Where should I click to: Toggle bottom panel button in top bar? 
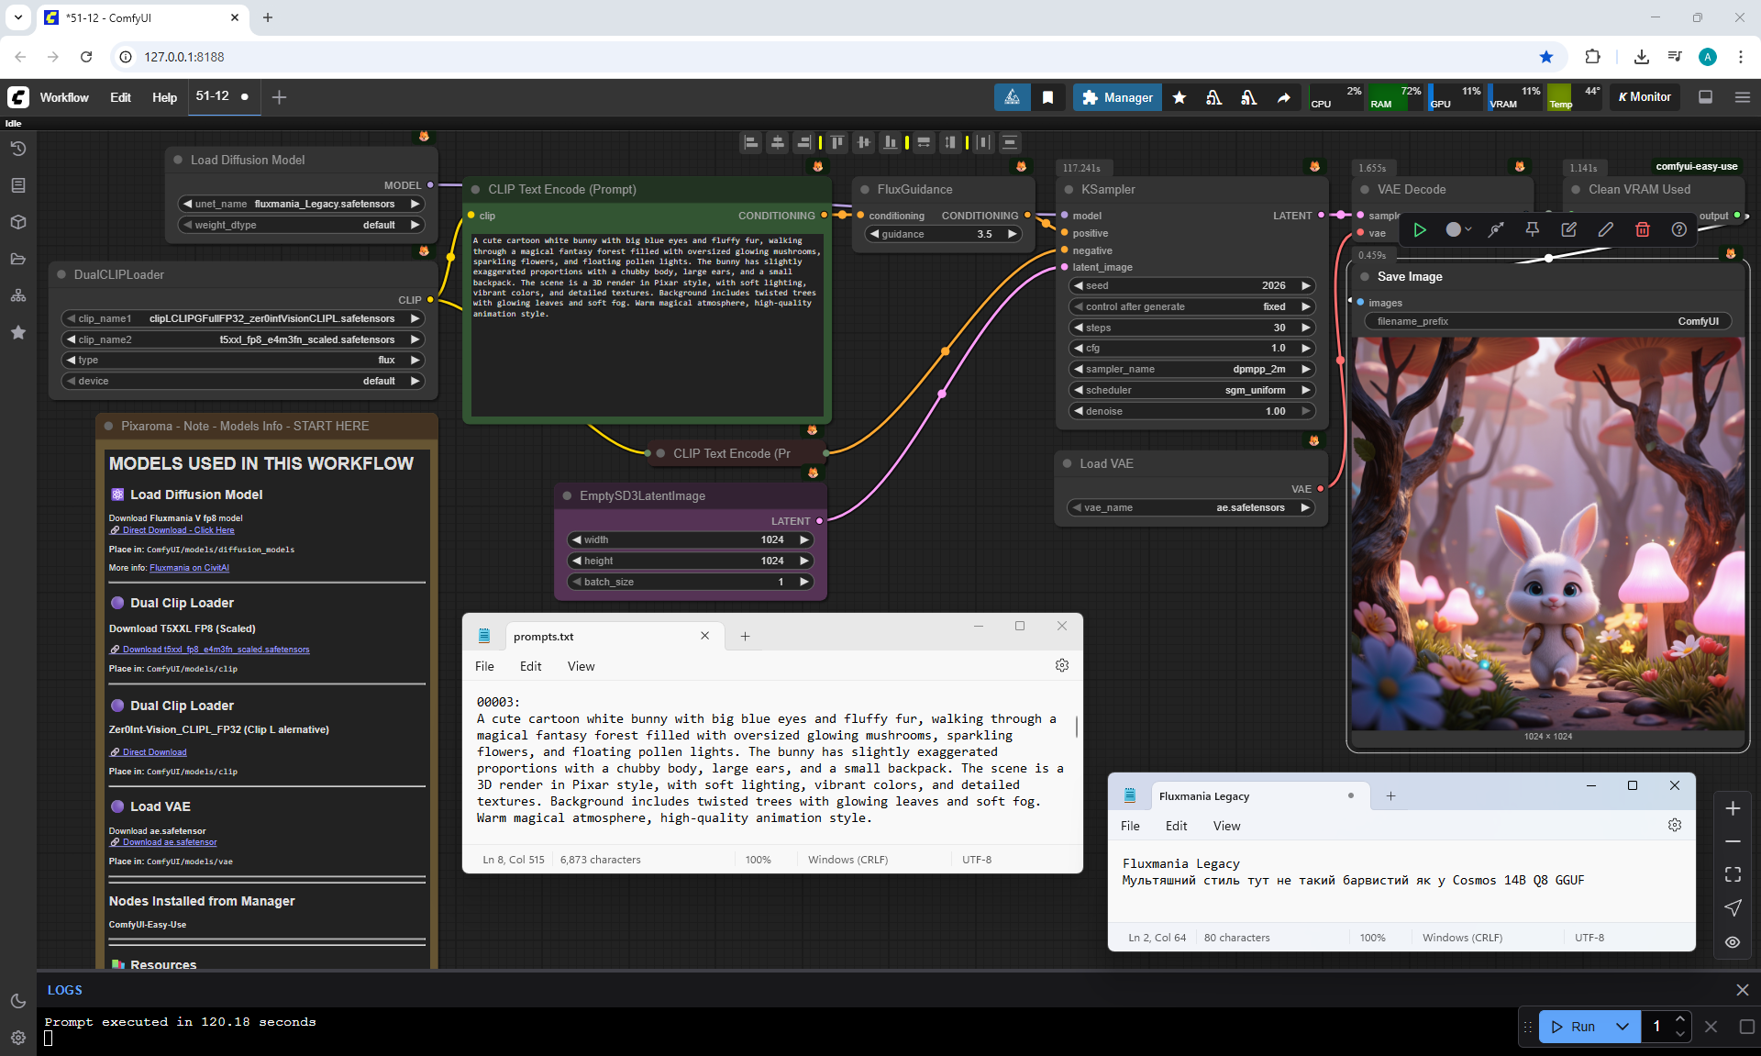[1705, 97]
